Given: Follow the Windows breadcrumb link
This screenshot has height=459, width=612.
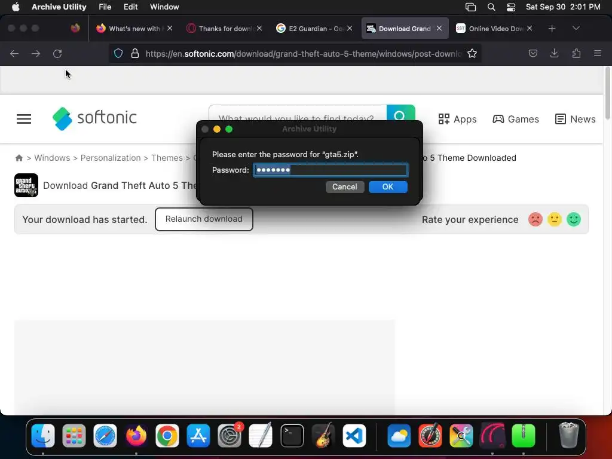Looking at the screenshot, I should (x=52, y=158).
